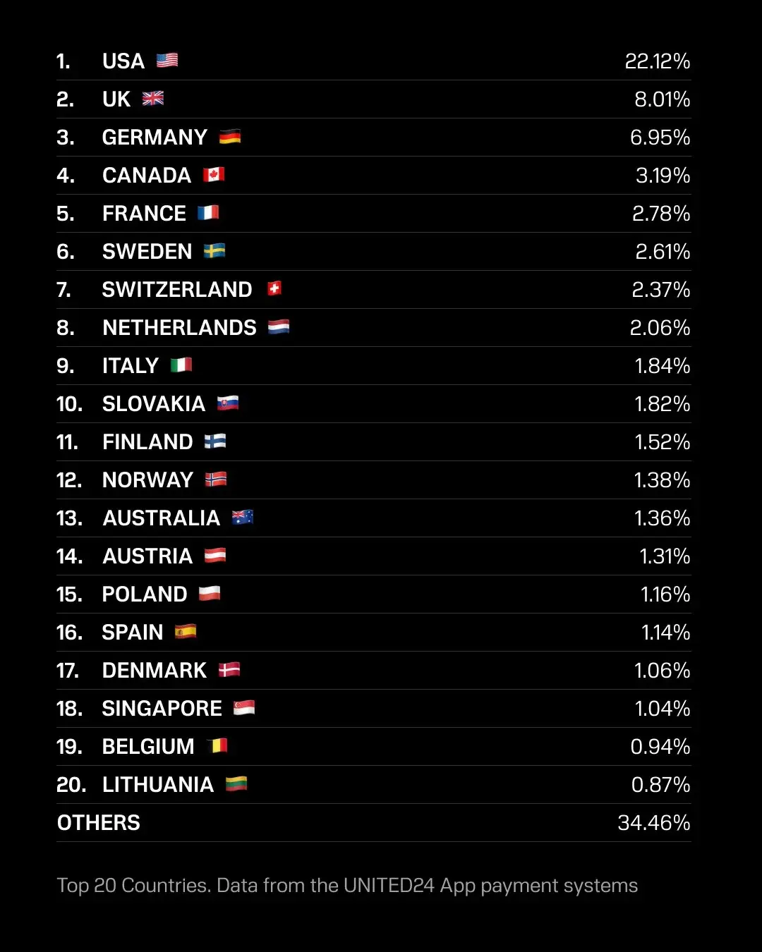
Task: Click the Lithuania flag icon
Action: pos(236,783)
